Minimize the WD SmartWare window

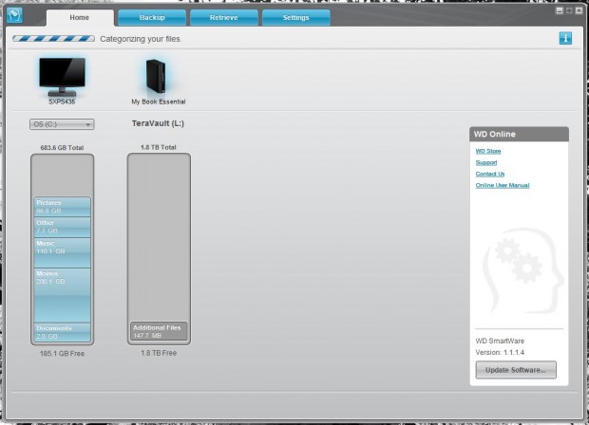[x=560, y=10]
